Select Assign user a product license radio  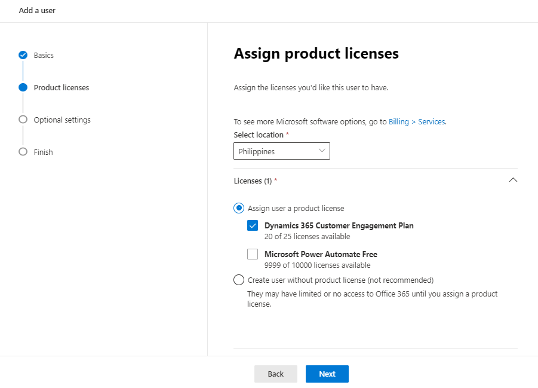239,208
